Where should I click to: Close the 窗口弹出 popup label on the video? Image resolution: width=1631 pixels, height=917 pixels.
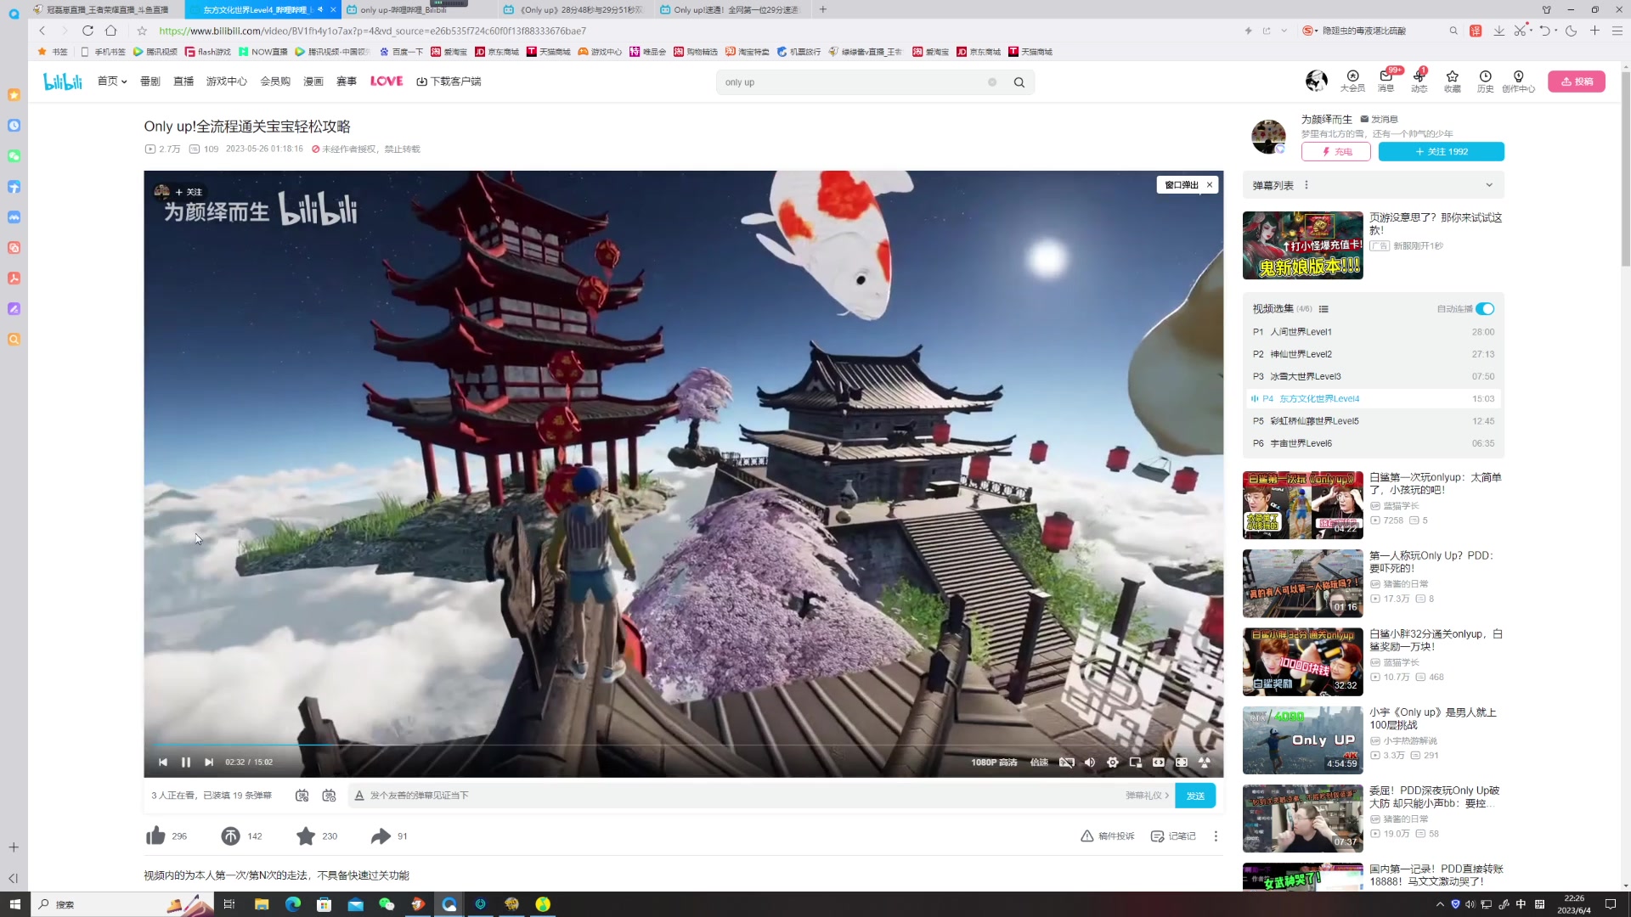point(1210,185)
